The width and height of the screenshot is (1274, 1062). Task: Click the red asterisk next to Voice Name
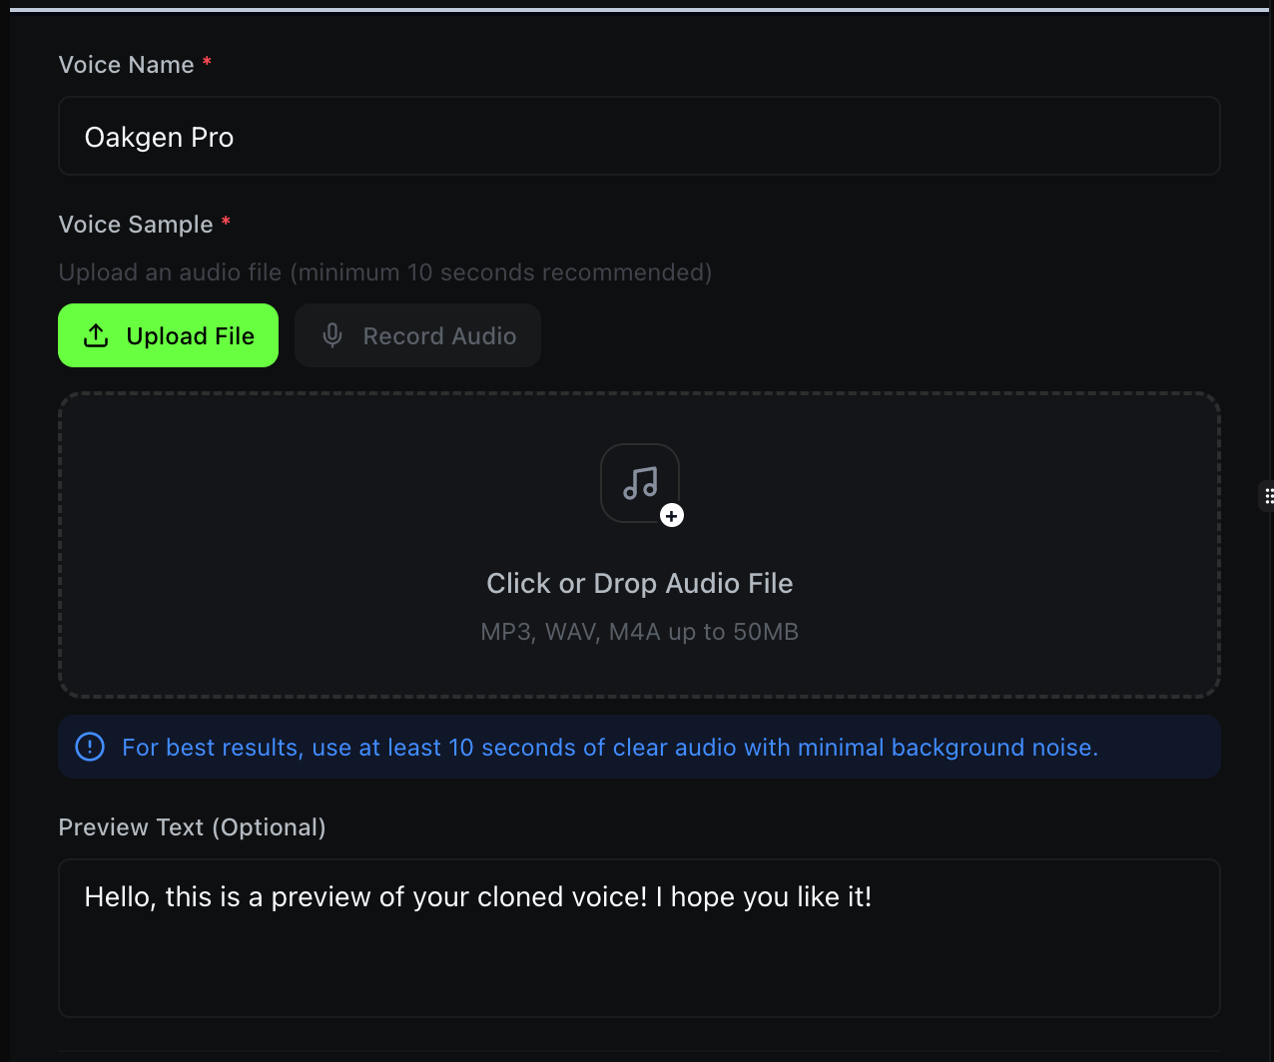coord(207,62)
